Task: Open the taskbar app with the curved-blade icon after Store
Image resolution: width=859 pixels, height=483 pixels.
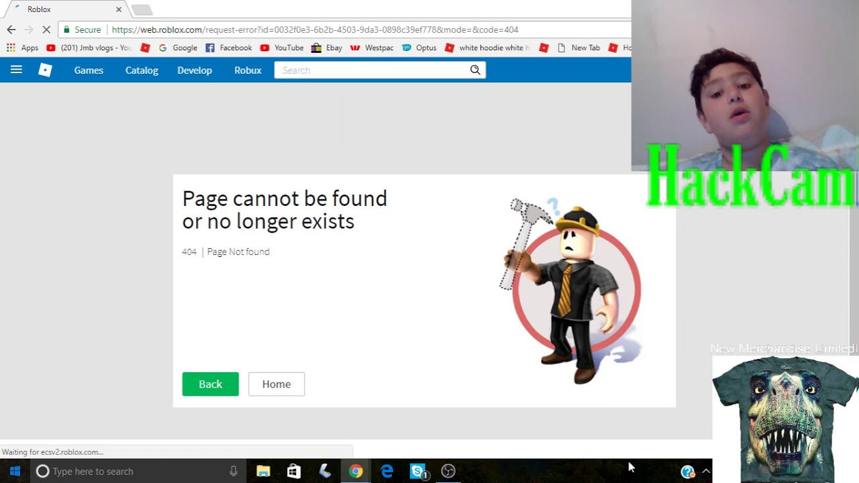Action: tap(325, 471)
